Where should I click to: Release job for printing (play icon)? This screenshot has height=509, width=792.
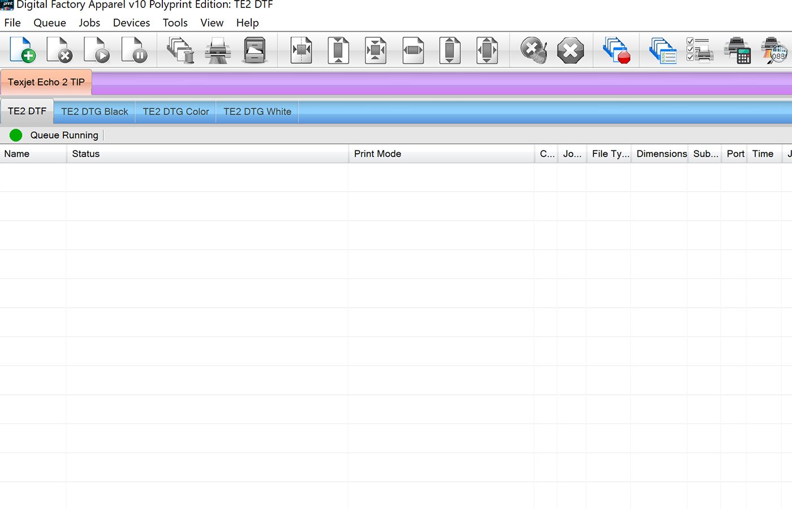coord(96,50)
